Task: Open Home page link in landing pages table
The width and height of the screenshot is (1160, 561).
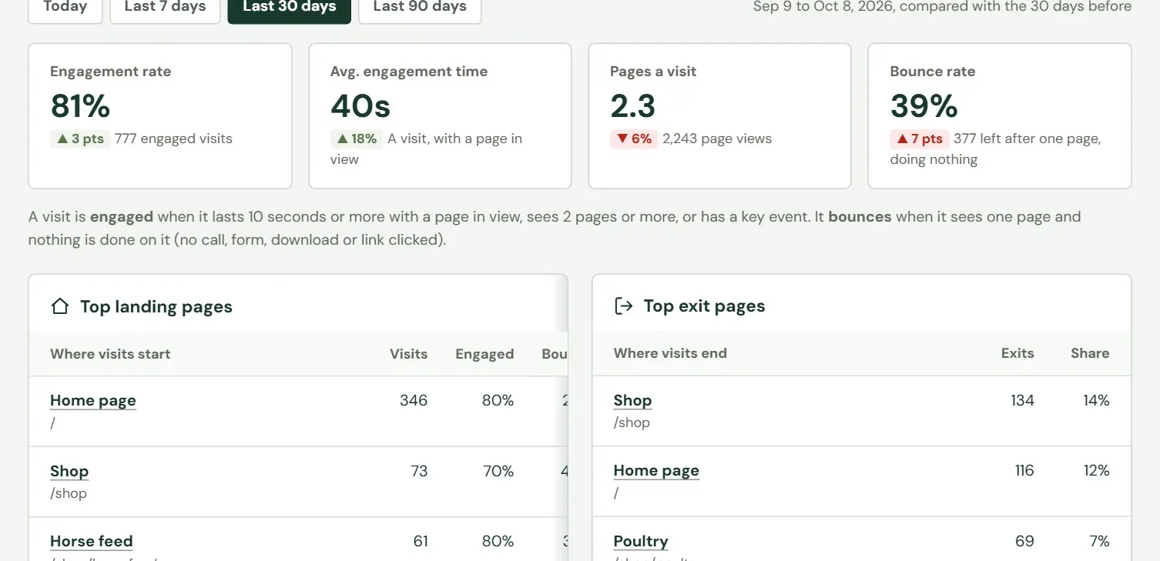Action: point(93,400)
